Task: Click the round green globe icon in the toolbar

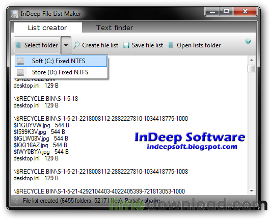Action: [248, 41]
